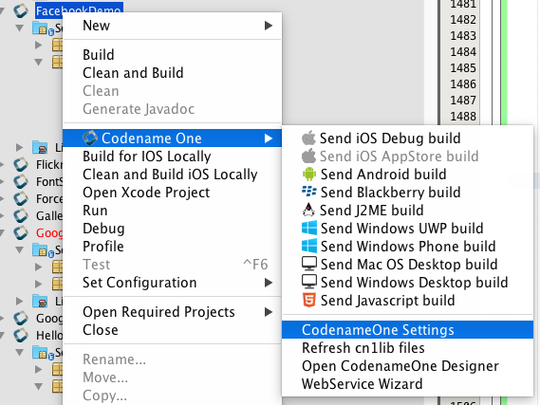
Task: Select the FacebookDemo project node
Action: [79, 10]
